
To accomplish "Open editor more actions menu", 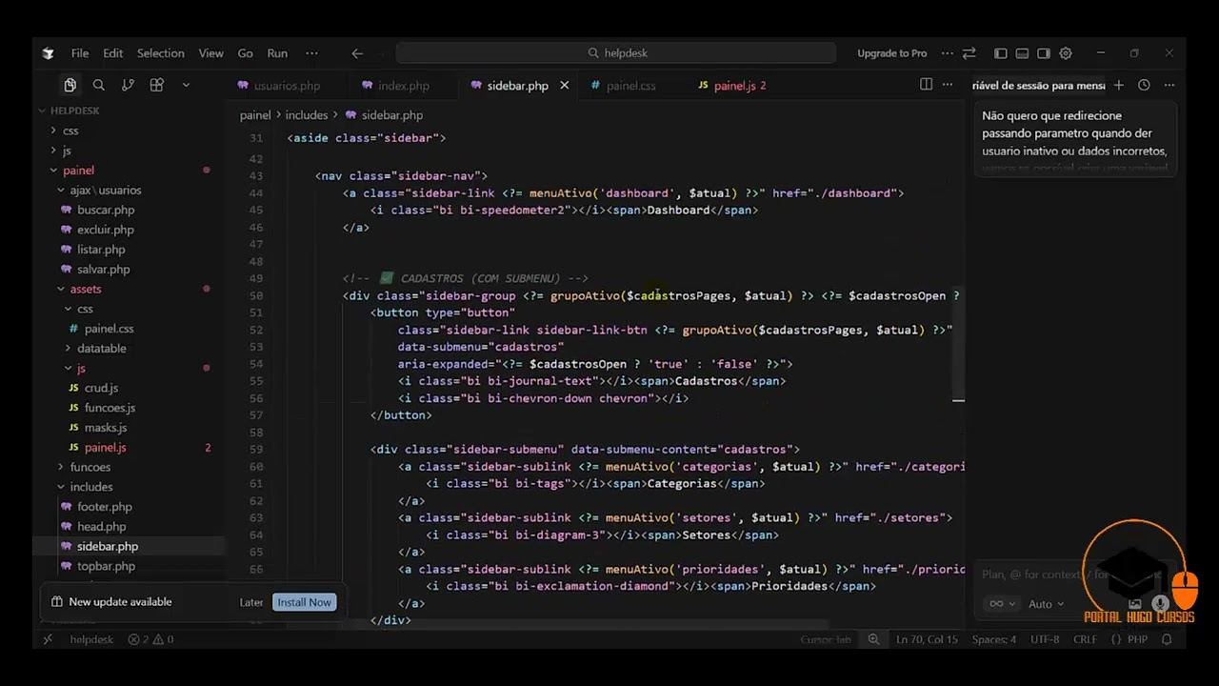I will tap(948, 85).
